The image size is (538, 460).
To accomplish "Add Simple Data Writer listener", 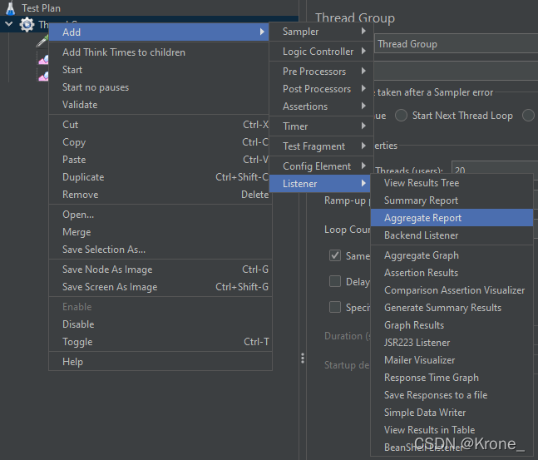I will [452, 413].
